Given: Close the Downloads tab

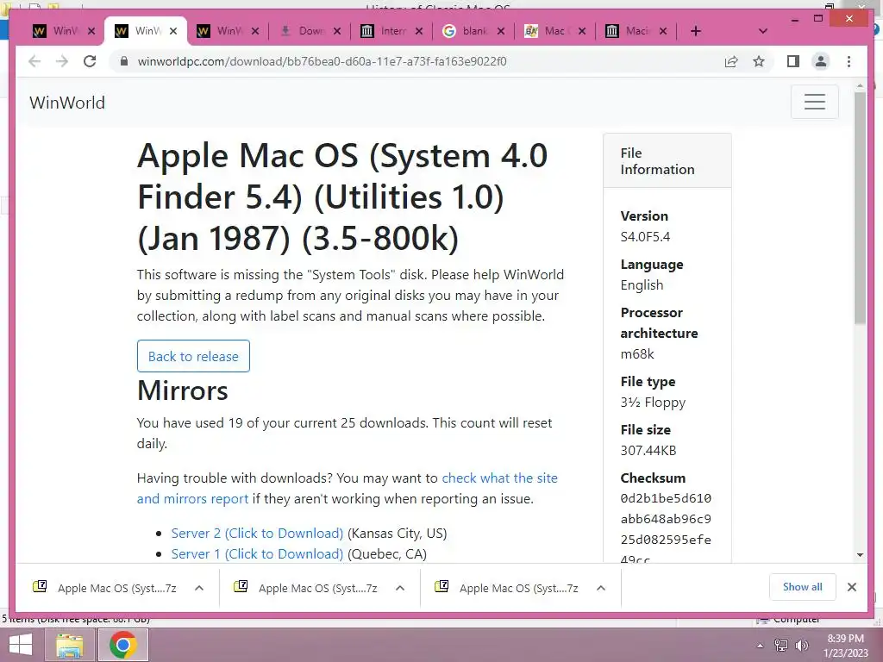Looking at the screenshot, I should [337, 31].
